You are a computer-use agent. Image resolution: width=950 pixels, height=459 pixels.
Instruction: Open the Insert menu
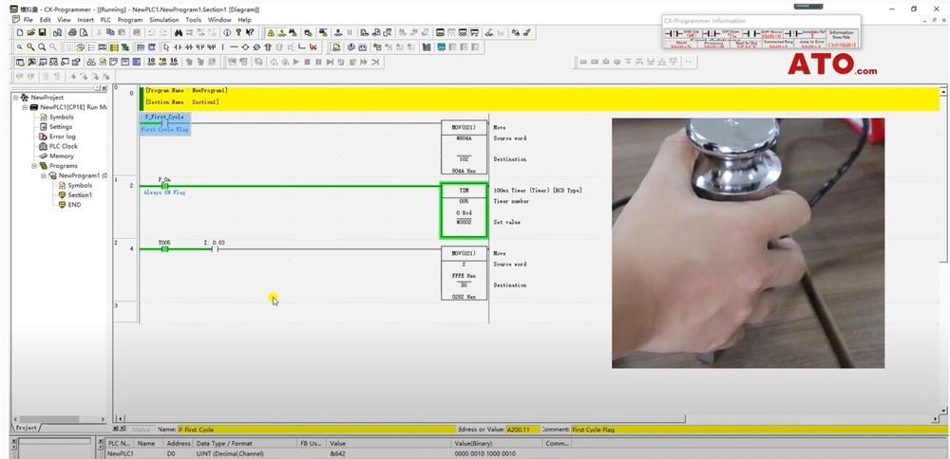click(85, 20)
